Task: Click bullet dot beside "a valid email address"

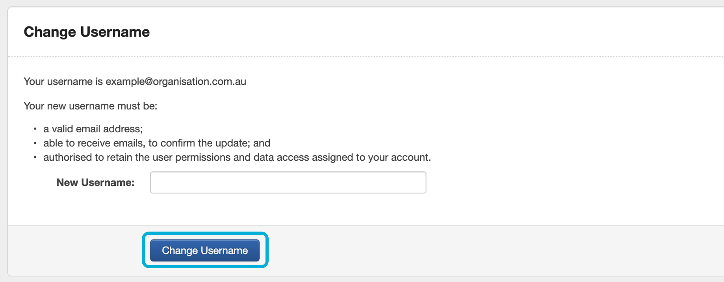Action: click(x=35, y=129)
